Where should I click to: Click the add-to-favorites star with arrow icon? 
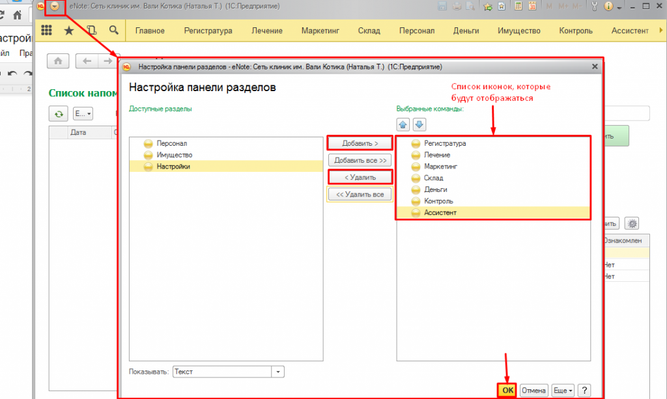click(x=487, y=7)
